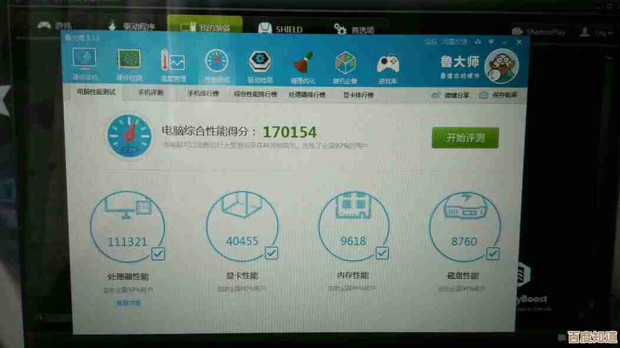Open the 综合性能排行榜 tab
The height and width of the screenshot is (348, 620).
click(x=255, y=93)
